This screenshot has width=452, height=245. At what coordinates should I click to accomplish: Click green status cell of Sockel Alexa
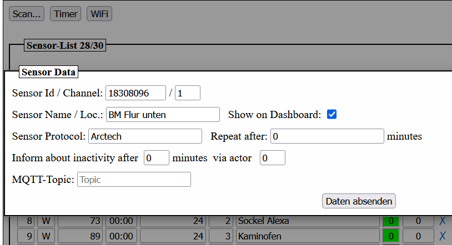391,221
